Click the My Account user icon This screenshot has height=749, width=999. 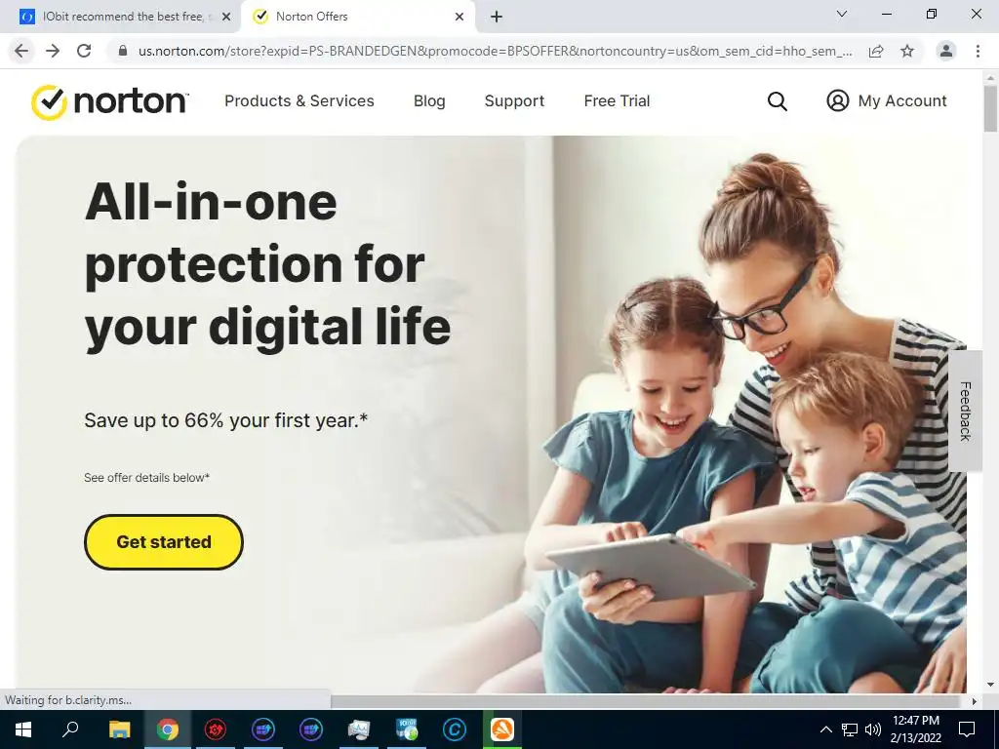point(837,100)
